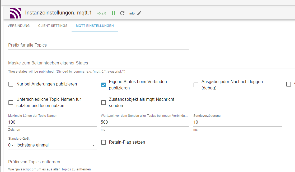Click the Wartezeit field showing 500

point(145,122)
